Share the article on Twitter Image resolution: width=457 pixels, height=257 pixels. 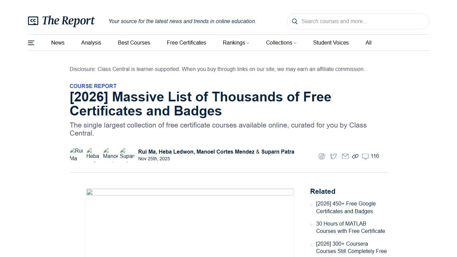coord(333,156)
